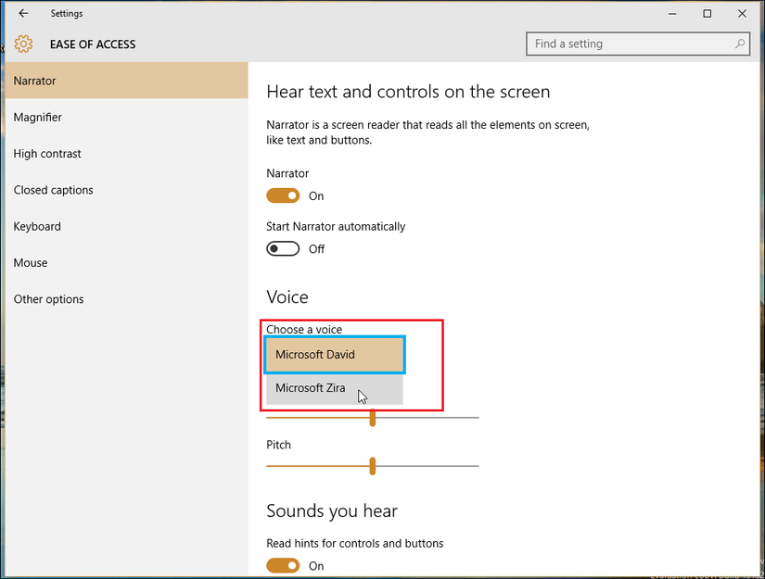The width and height of the screenshot is (765, 579).
Task: Click the Ease of Access gear icon
Action: 23,44
